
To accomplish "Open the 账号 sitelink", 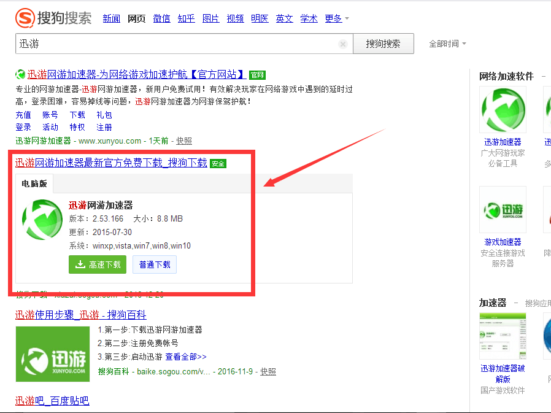I will click(x=50, y=115).
